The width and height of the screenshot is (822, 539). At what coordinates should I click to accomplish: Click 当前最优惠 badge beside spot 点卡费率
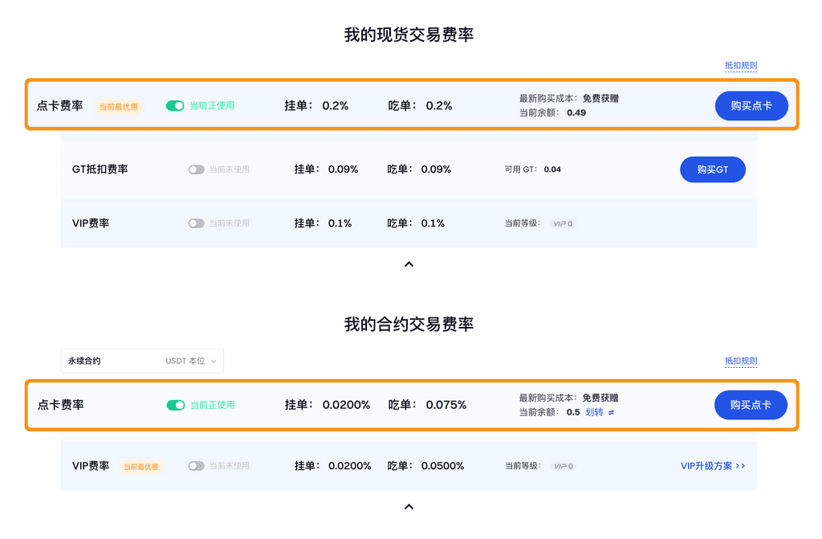coord(118,107)
